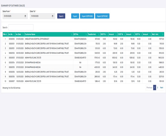Sort by Inv. No. column arrows

[x=14, y=34]
